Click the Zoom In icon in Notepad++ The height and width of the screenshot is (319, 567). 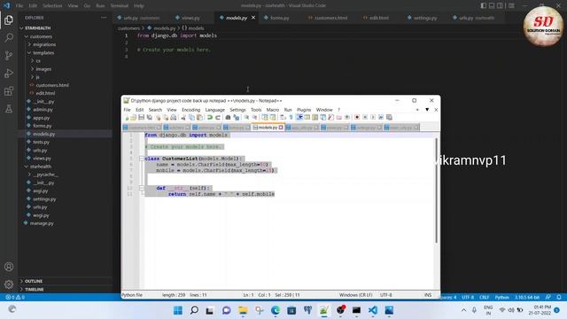246,117
